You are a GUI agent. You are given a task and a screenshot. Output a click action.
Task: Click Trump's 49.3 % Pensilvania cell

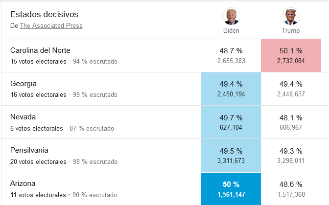point(291,155)
